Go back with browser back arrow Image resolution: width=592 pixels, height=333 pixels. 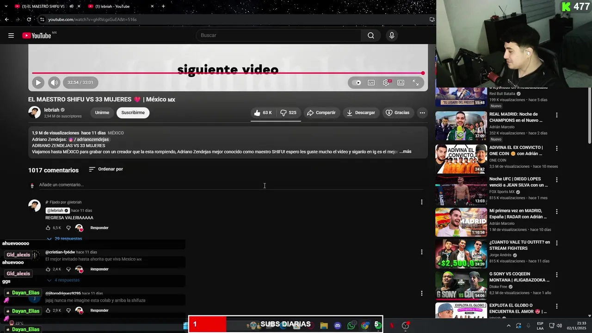point(6,19)
